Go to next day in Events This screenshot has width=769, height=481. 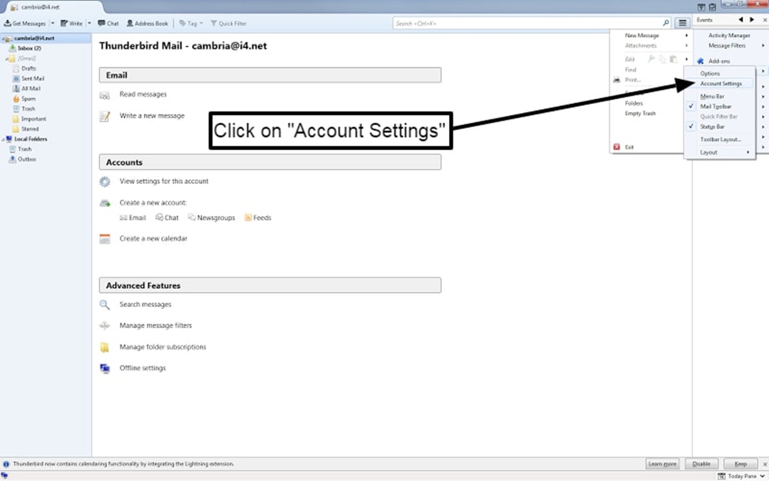tap(752, 20)
